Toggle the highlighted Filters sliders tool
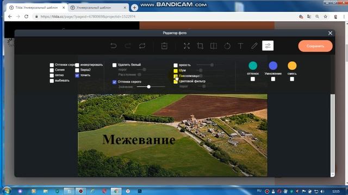 tap(268, 45)
